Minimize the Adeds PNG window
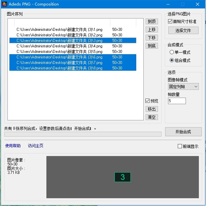Viewport: 206px width, 206px height. click(168, 4)
